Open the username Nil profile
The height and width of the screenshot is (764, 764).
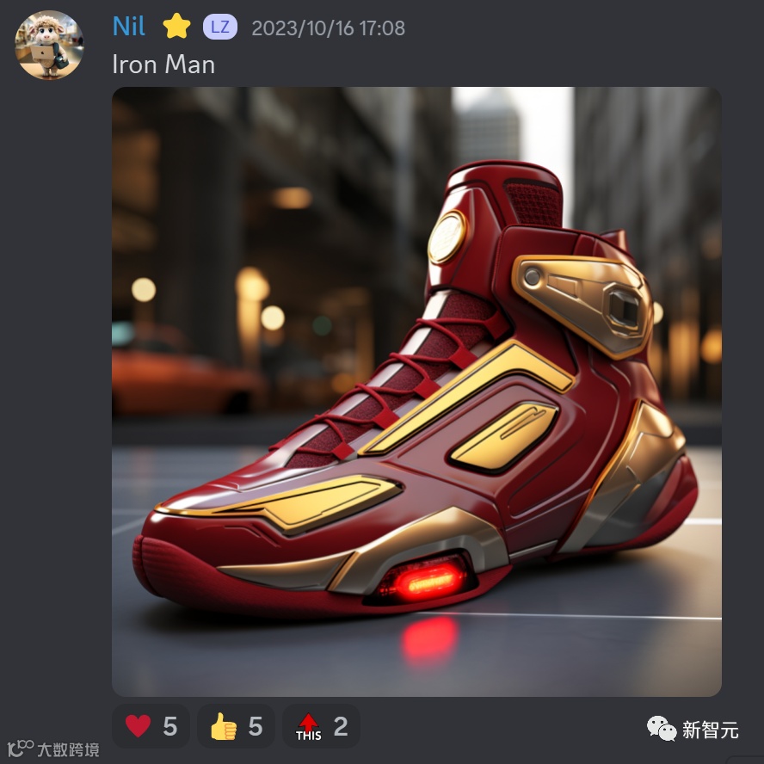tap(129, 27)
